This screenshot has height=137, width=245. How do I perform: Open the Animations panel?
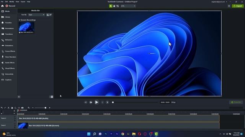(x=8, y=46)
